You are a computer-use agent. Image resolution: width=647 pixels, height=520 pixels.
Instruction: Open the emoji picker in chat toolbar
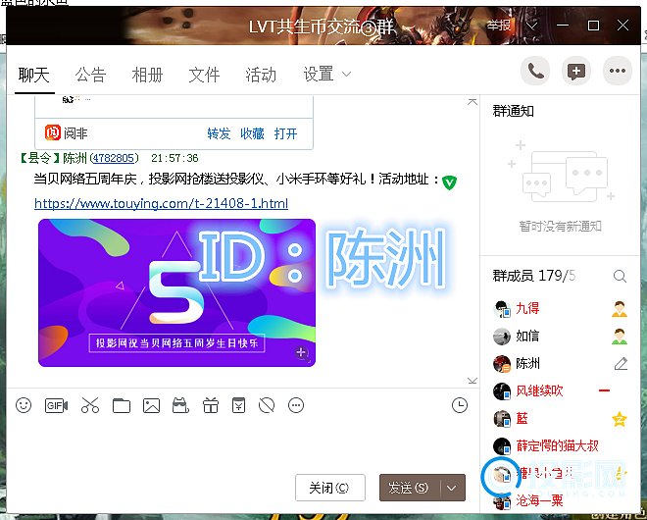coord(24,405)
